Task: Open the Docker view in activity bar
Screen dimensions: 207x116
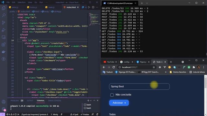Action: pos(4,52)
